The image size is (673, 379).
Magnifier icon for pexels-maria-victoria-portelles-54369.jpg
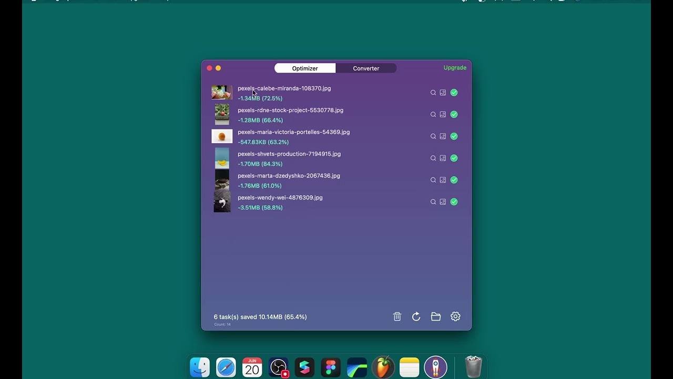433,136
